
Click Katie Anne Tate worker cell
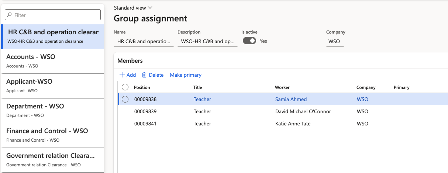(x=293, y=124)
